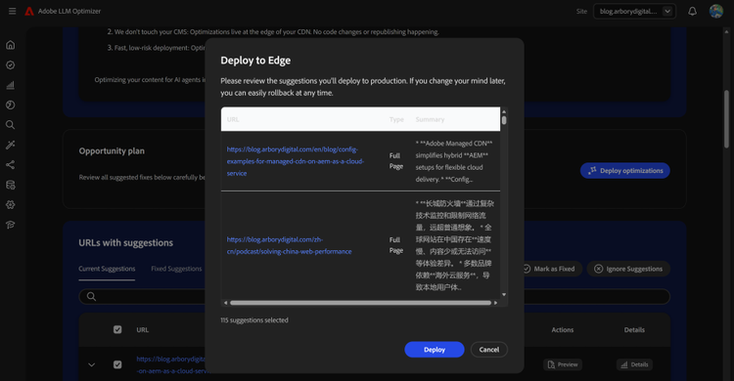Click dialog scroll right arrow
This screenshot has height=381, width=734.
496,303
